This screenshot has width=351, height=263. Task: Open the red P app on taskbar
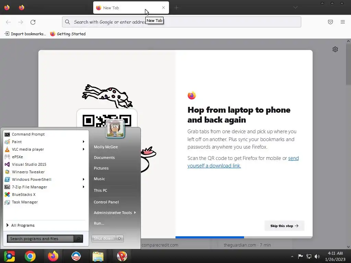[x=122, y=256]
